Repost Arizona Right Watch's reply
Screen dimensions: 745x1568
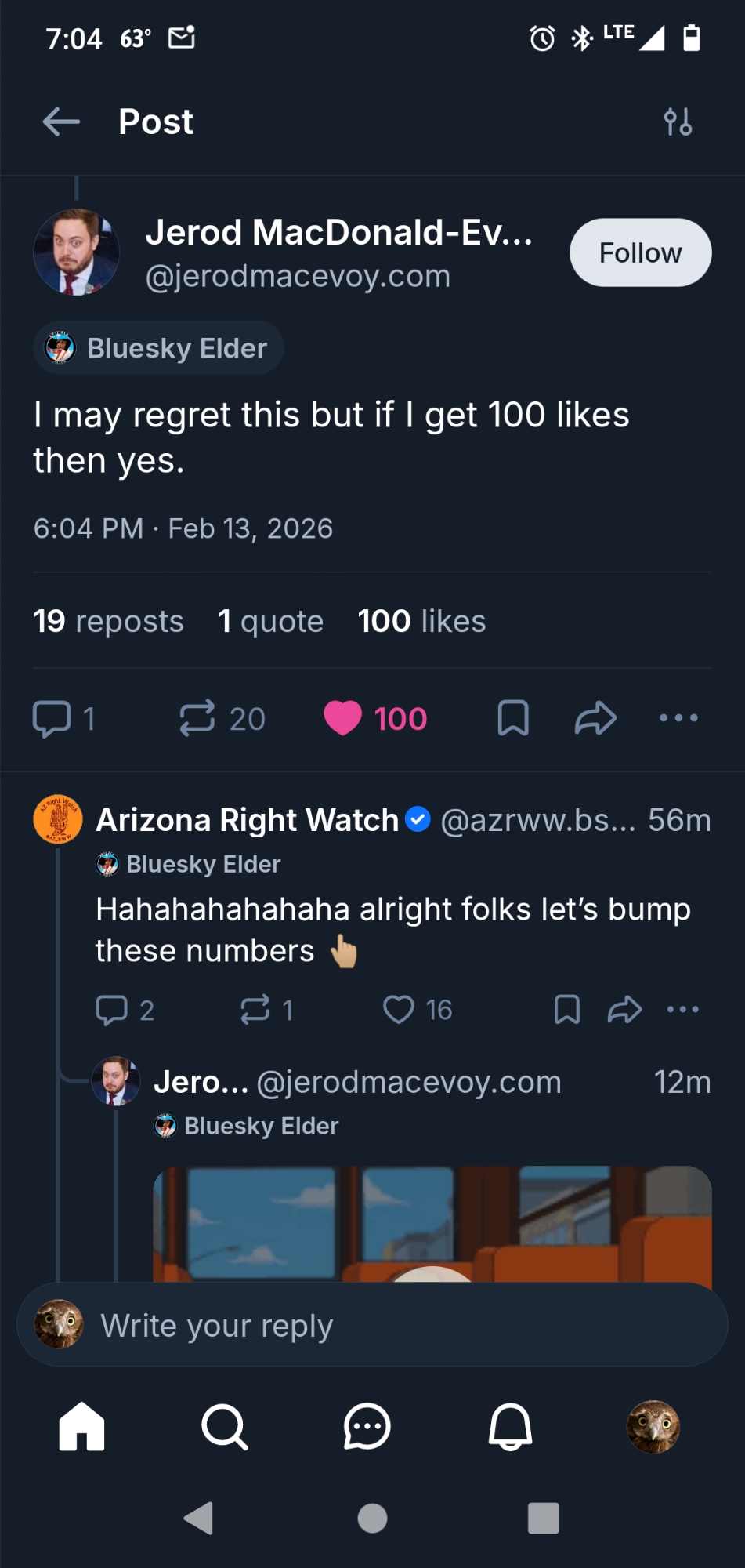click(x=255, y=1010)
